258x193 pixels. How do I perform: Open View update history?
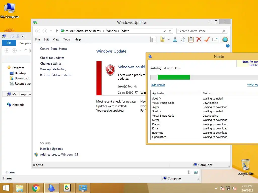[53, 69]
